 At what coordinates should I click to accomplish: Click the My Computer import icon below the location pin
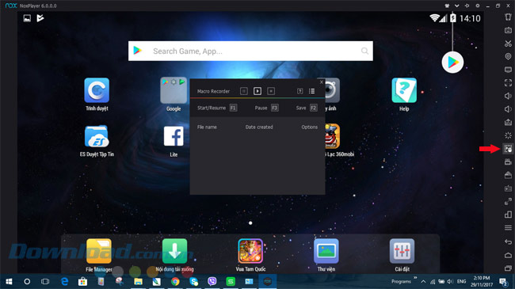pyautogui.click(x=508, y=70)
